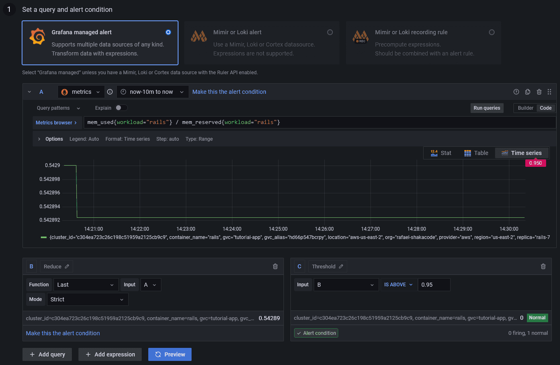Delete query A with the trash icon
This screenshot has height=365, width=560.
click(539, 92)
